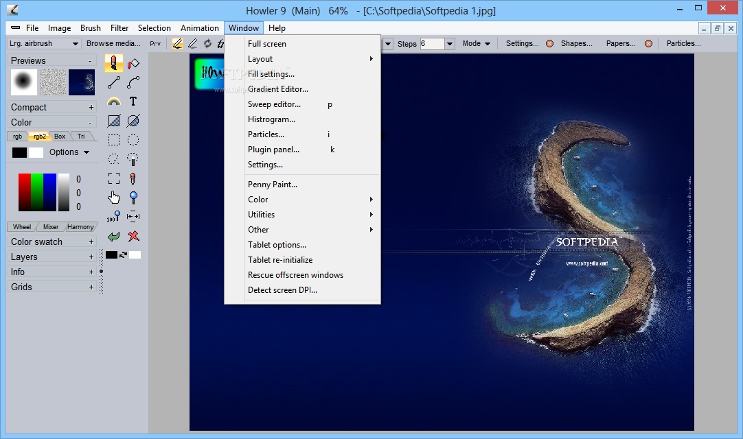The image size is (743, 439).
Task: Select the highlighted pencil draw mode icon
Action: click(177, 44)
